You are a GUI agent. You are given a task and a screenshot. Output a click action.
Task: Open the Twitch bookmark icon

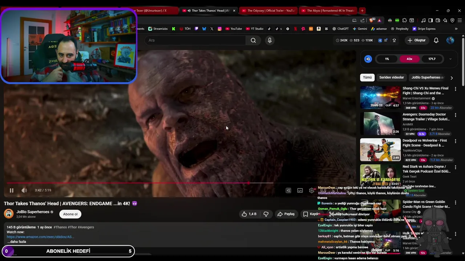point(197,29)
